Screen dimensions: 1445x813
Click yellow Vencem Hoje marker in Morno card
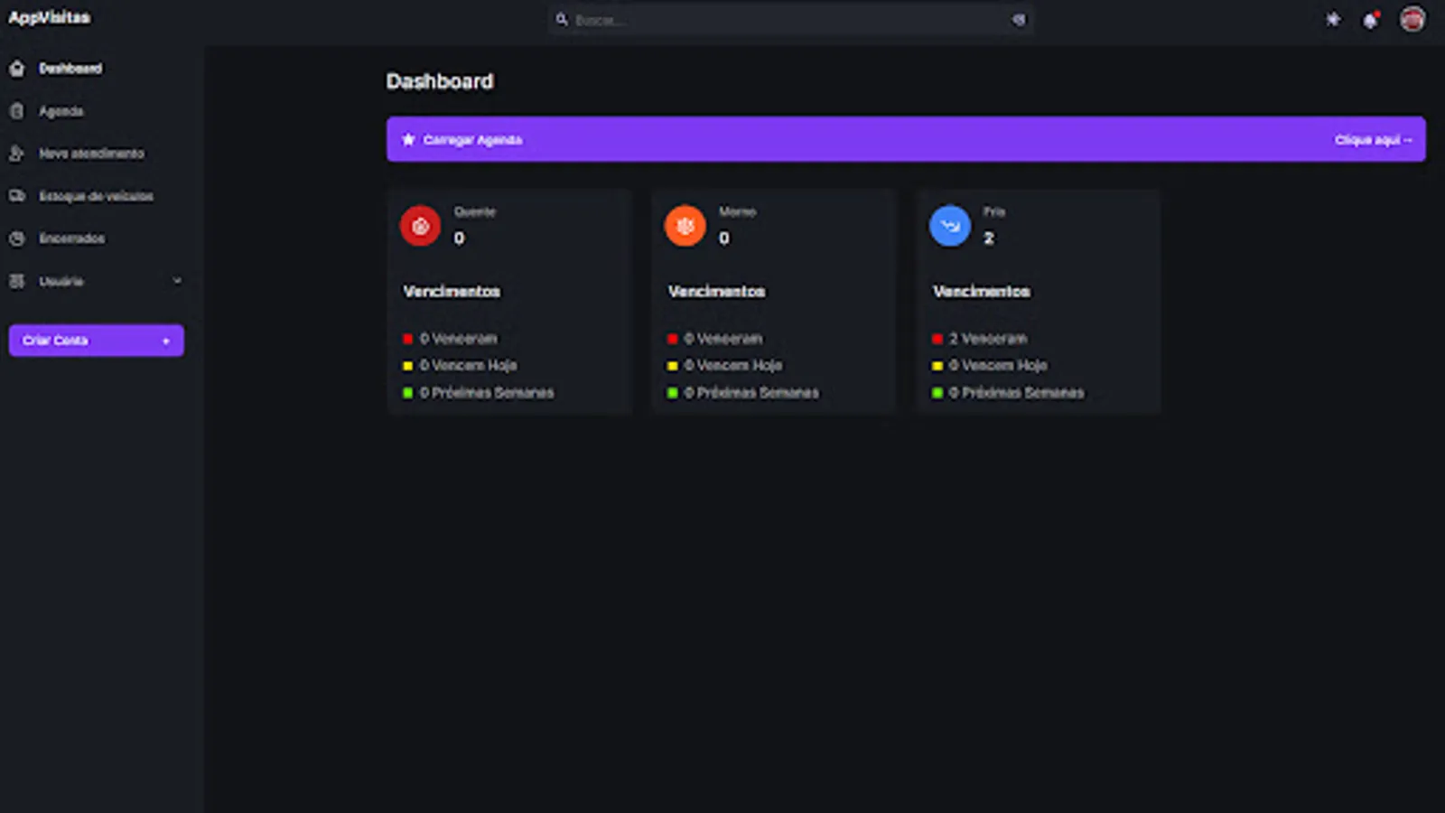click(x=673, y=366)
